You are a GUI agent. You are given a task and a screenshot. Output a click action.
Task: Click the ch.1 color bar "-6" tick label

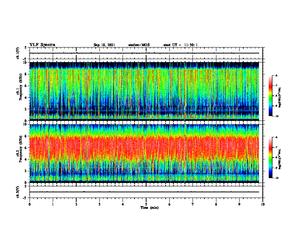(x=276, y=75)
